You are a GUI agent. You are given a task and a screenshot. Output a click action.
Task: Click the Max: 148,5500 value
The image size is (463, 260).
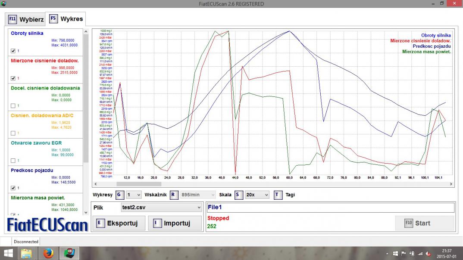[x=63, y=183]
